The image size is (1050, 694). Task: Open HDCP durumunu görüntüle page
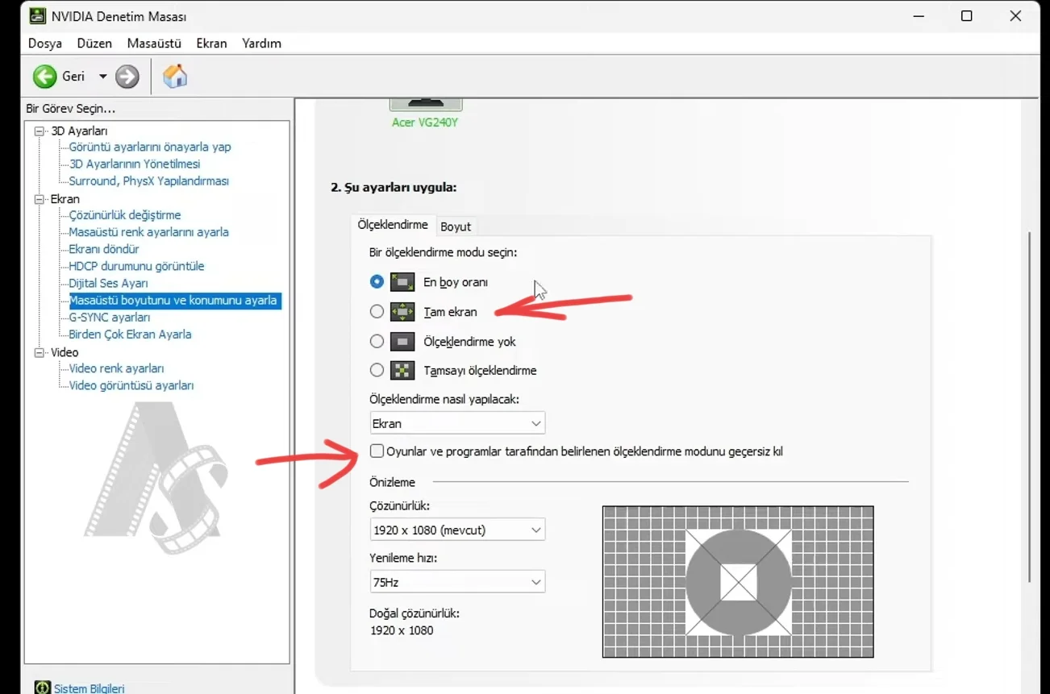[x=136, y=266]
